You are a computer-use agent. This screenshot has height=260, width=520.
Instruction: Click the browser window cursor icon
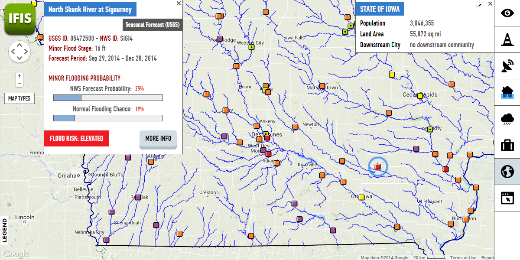(507, 198)
